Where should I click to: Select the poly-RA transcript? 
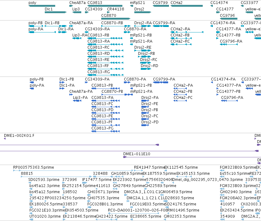pyautogui.click(x=42, y=32)
